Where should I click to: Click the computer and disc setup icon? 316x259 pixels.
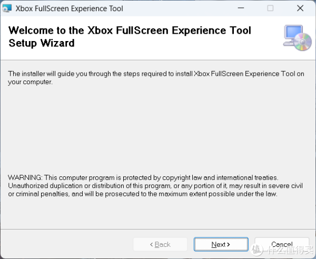(297, 37)
